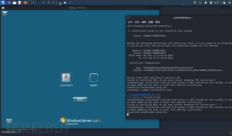The height and width of the screenshot is (136, 232).
Task: Click the lock screen icon
Action: 224,3
